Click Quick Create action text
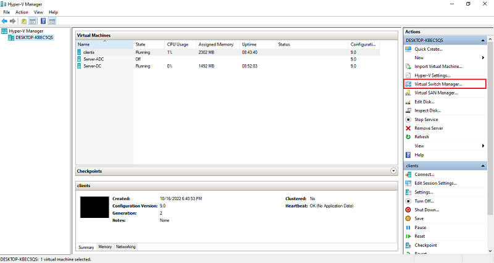Viewport: 494px width, 263px height. (x=429, y=49)
